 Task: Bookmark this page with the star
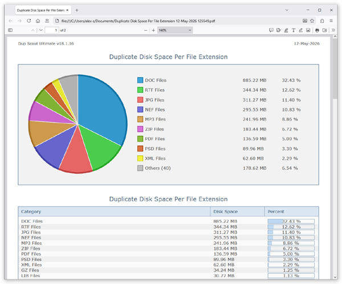coord(312,21)
